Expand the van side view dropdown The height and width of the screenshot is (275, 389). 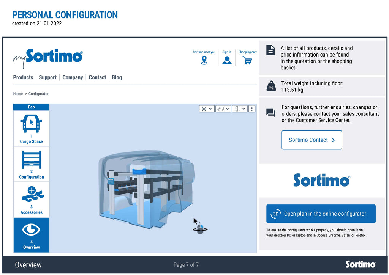pyautogui.click(x=223, y=109)
